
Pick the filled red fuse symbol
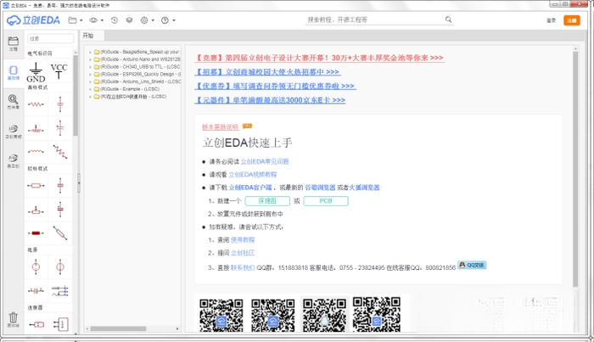pos(36,233)
